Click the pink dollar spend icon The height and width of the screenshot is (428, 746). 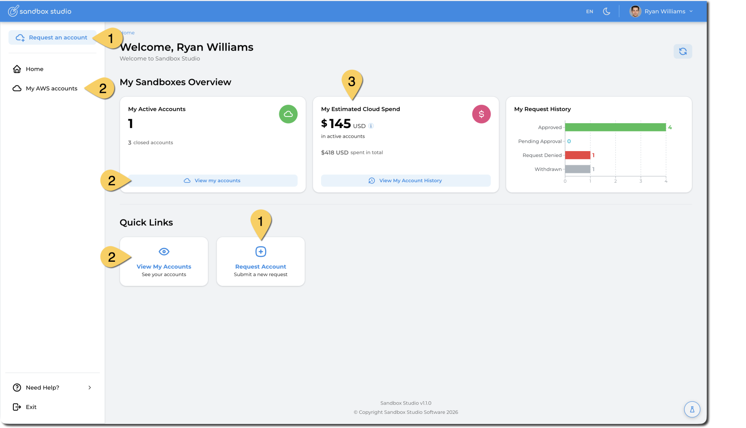[481, 114]
